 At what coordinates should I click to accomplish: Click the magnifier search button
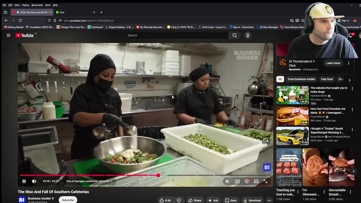click(x=235, y=35)
